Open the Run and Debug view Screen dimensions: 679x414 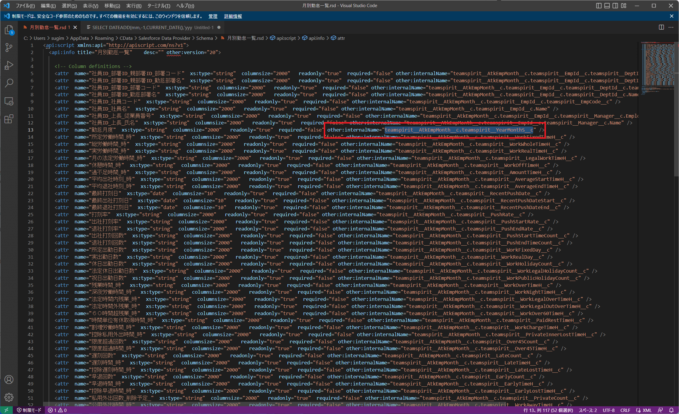(9, 65)
